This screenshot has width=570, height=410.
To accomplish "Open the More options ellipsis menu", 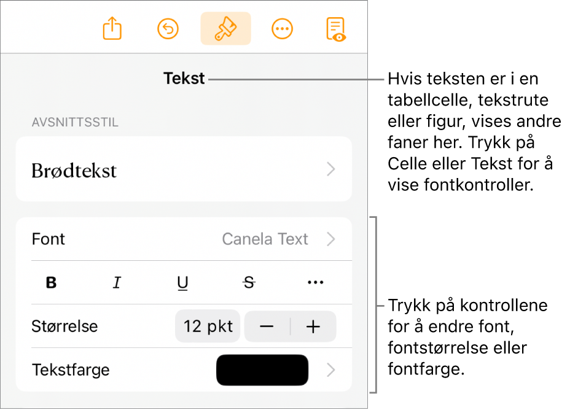I will pyautogui.click(x=282, y=29).
